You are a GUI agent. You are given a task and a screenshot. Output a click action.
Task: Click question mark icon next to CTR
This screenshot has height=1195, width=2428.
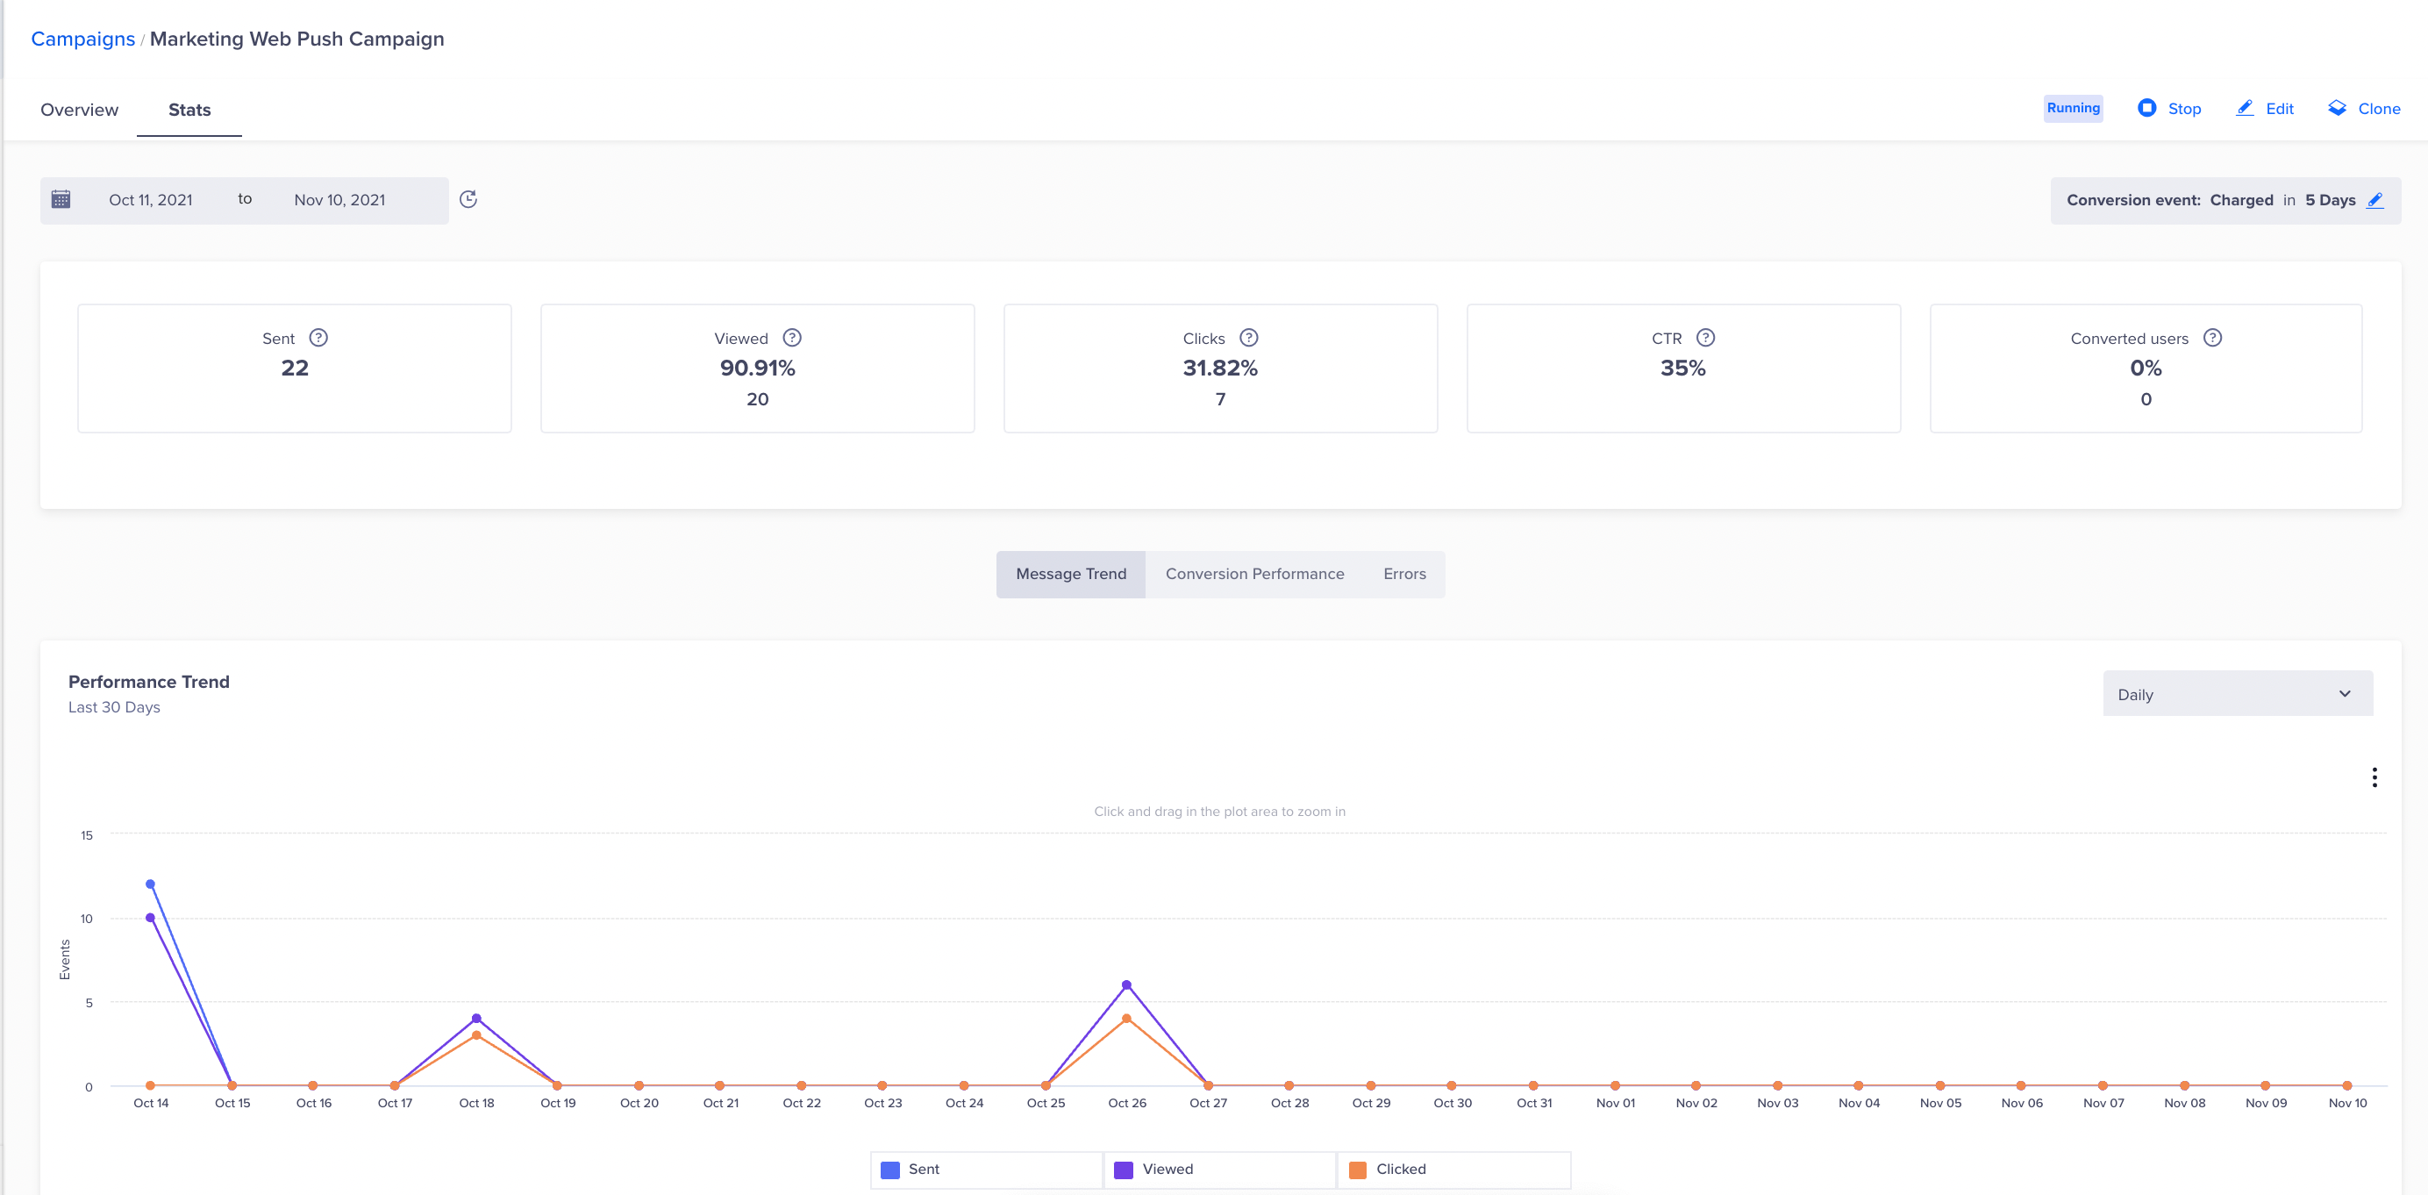1705,338
